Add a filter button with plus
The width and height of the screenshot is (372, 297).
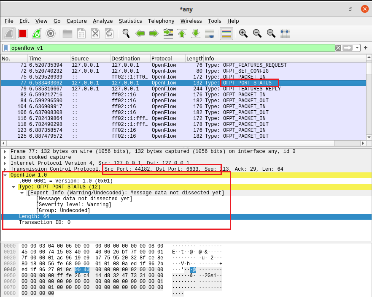[366, 48]
